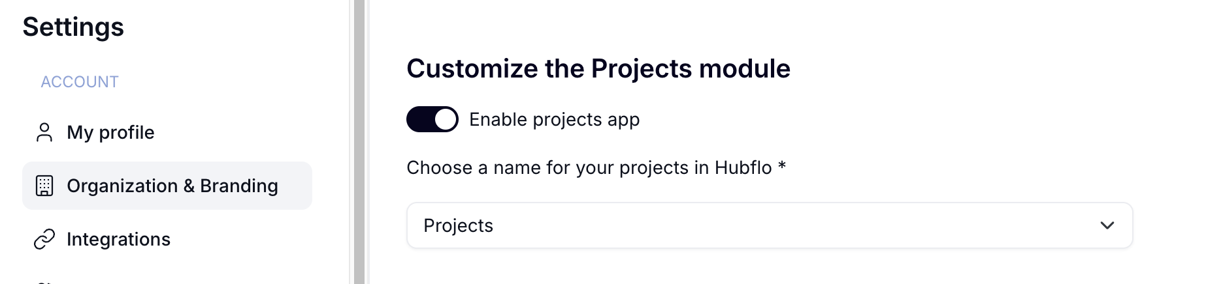Click the ACCOUNT section label

80,81
